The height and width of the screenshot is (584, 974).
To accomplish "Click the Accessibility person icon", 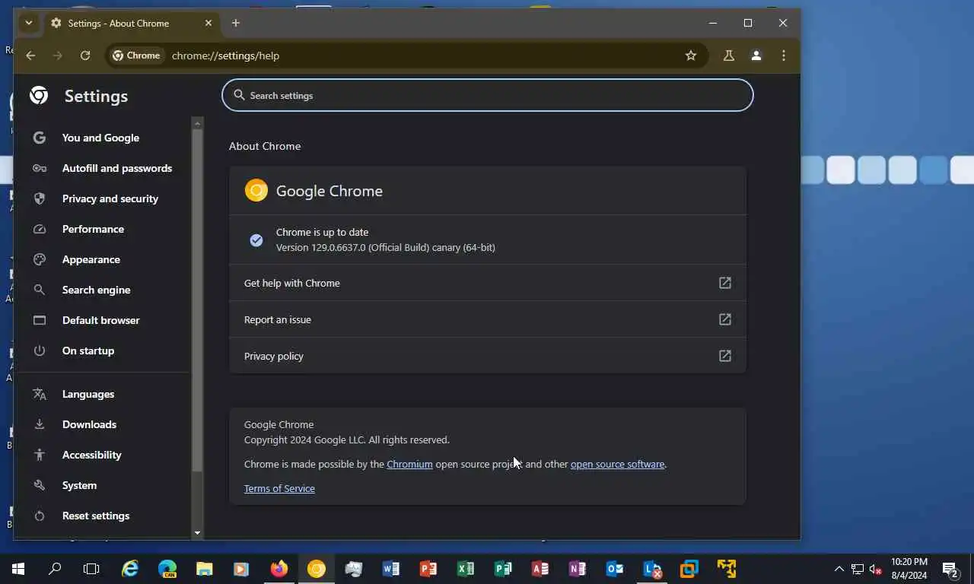I will click(x=40, y=455).
